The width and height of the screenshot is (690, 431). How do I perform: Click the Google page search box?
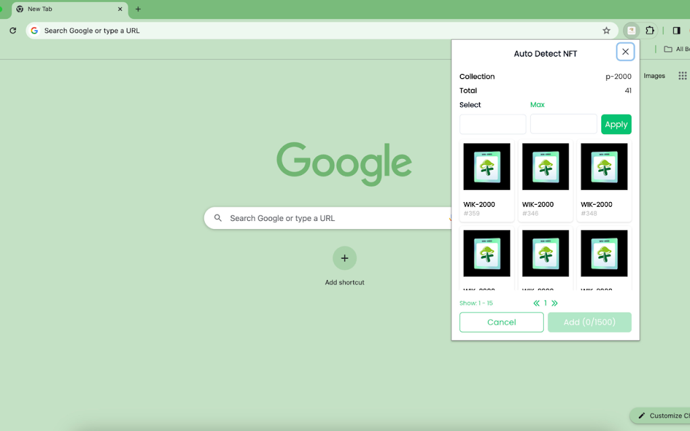[x=327, y=218]
